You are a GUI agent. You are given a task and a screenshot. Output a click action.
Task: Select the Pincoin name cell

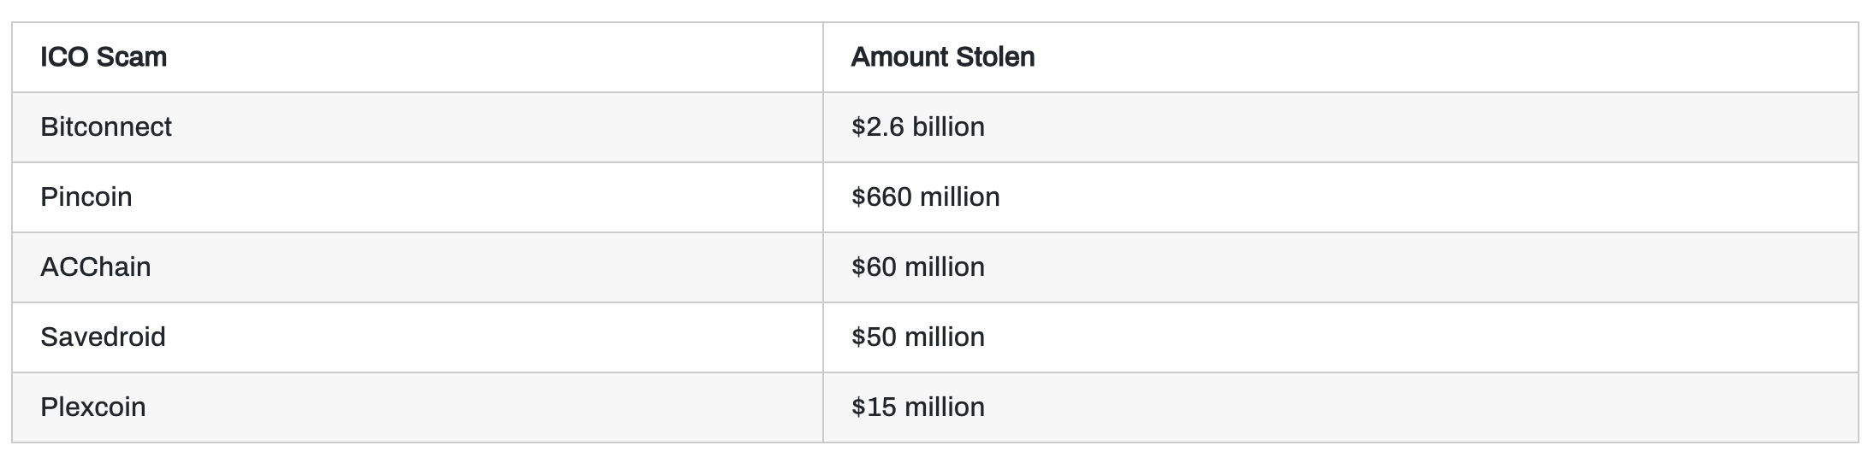point(86,197)
